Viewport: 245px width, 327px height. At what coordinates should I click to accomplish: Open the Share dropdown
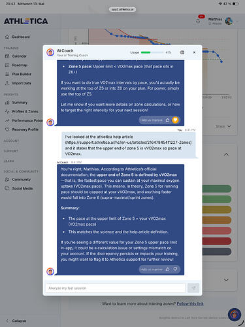click(x=223, y=126)
